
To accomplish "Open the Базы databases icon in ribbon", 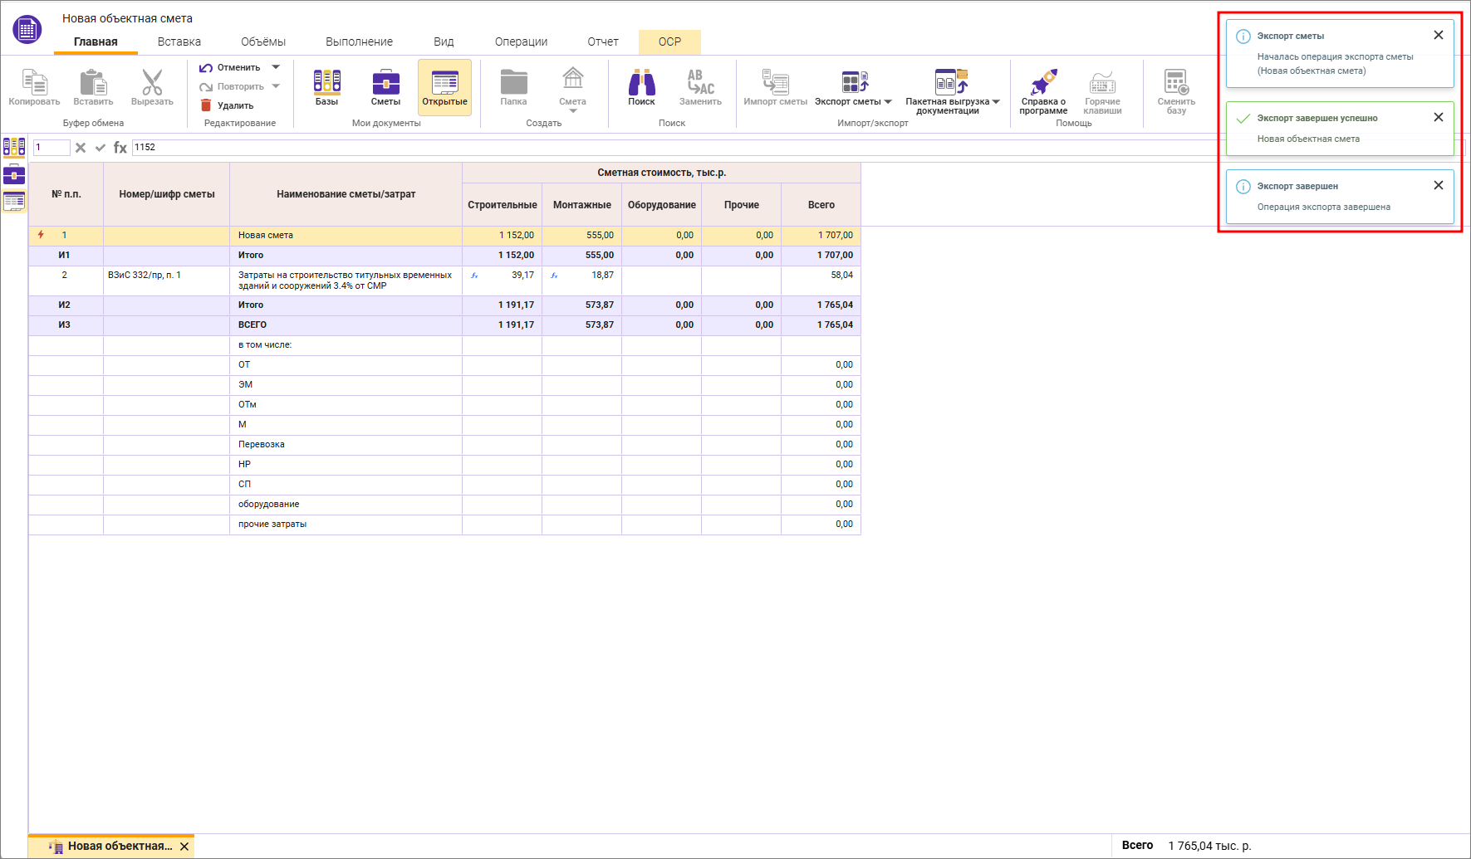I will pyautogui.click(x=326, y=83).
